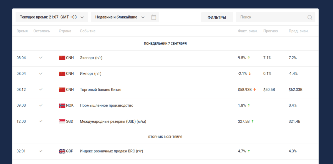
Task: Click the search magnifier icon
Action: (x=310, y=17)
